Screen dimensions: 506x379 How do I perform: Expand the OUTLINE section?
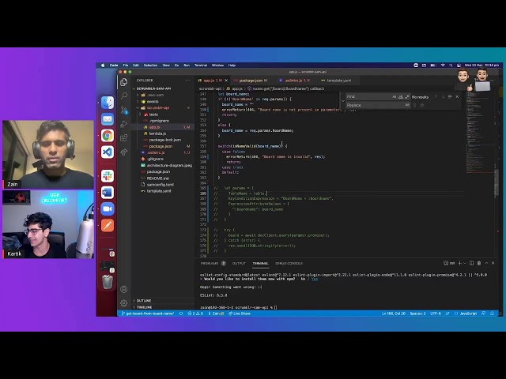(144, 300)
